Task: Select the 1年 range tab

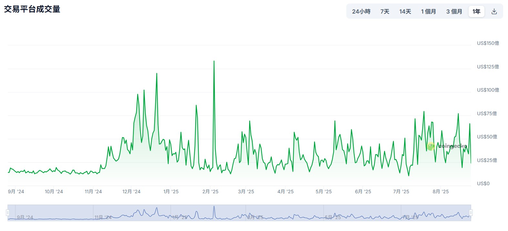Action: tap(476, 12)
